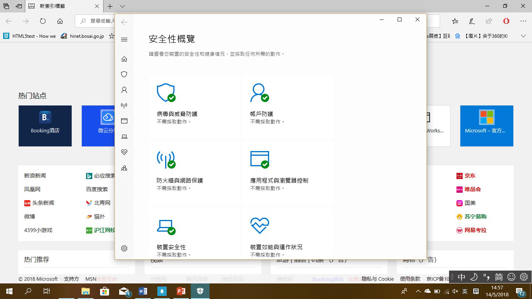
Task: Toggle IME simplified/traditional (简) button
Action: coord(499,277)
